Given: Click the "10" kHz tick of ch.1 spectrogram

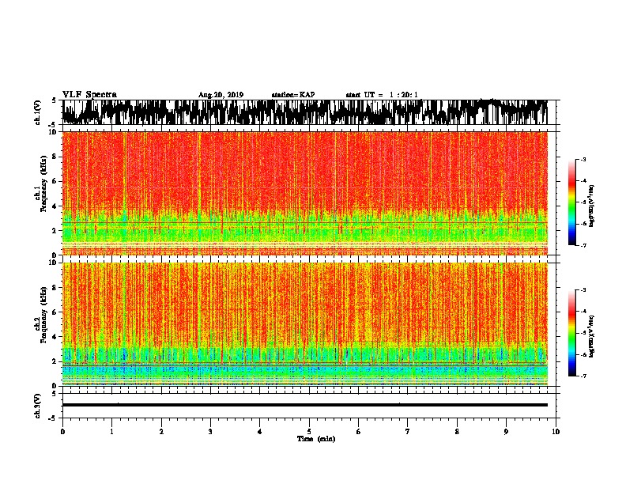Looking at the screenshot, I should click(54, 132).
